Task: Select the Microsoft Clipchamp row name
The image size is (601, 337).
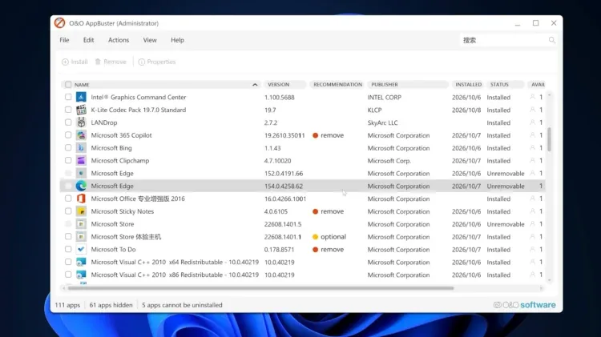Action: [x=120, y=160]
